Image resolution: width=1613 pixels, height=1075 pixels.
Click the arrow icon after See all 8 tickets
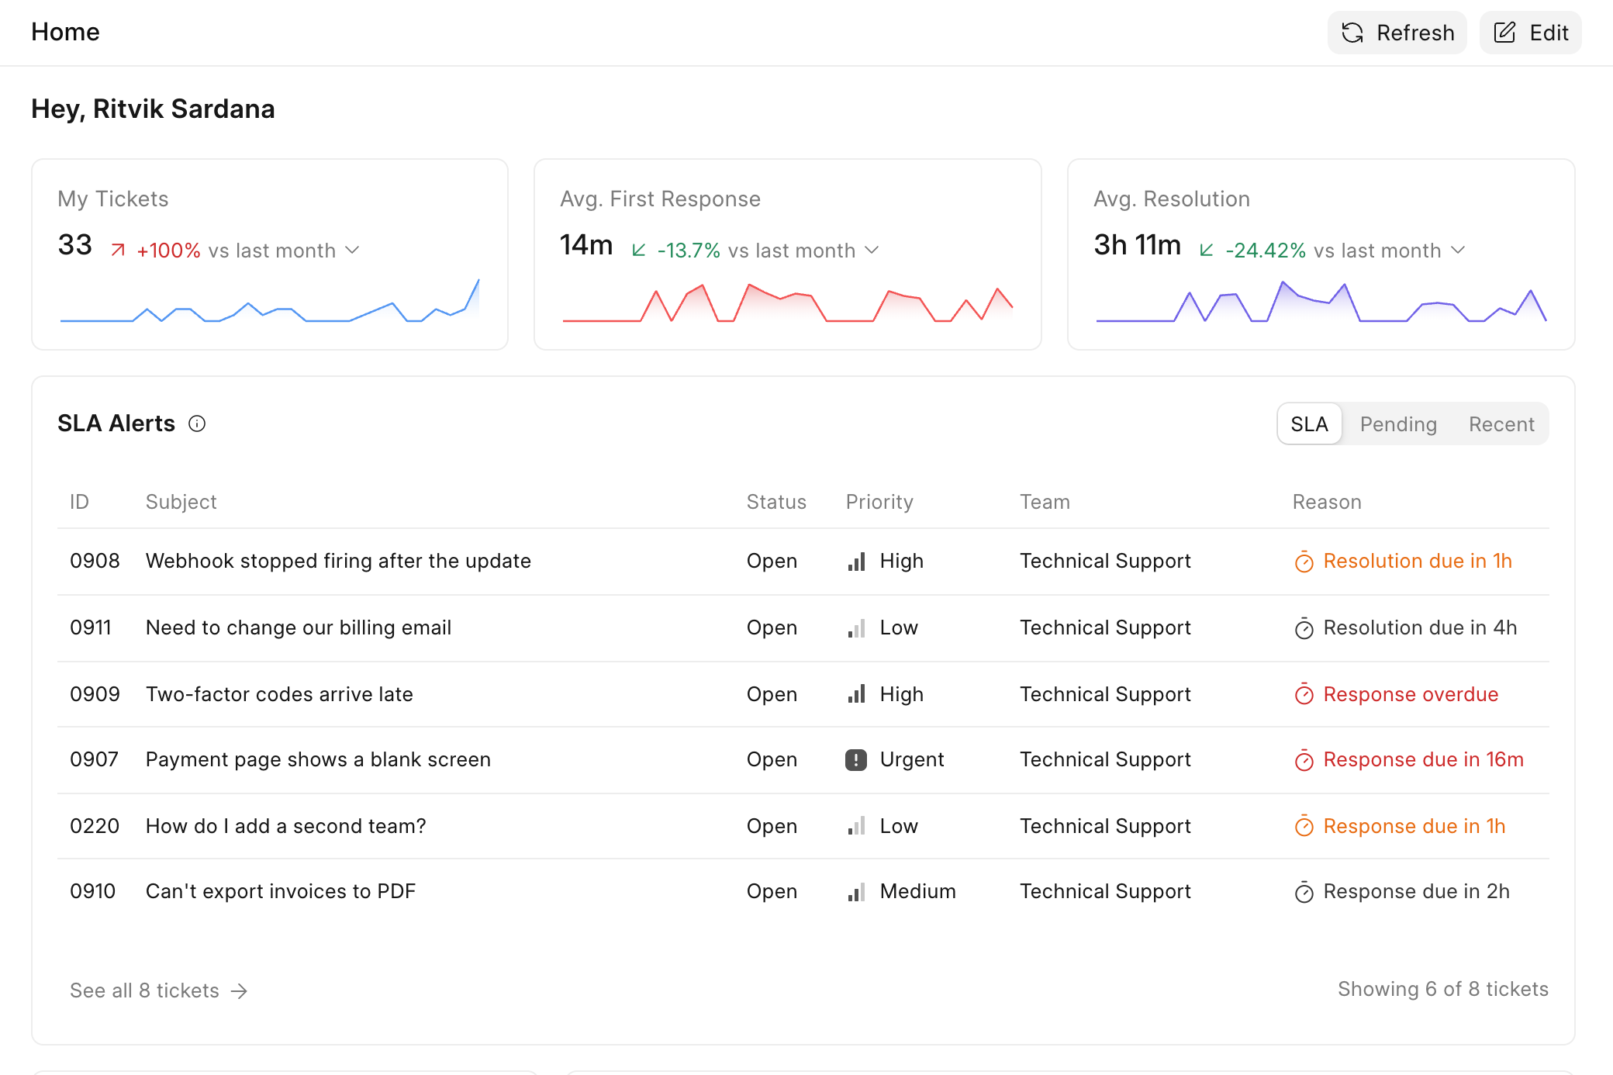click(240, 991)
